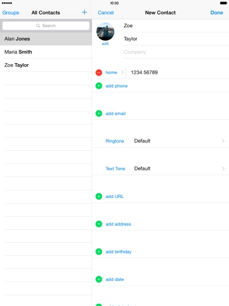Open the Groups menu

(x=11, y=13)
